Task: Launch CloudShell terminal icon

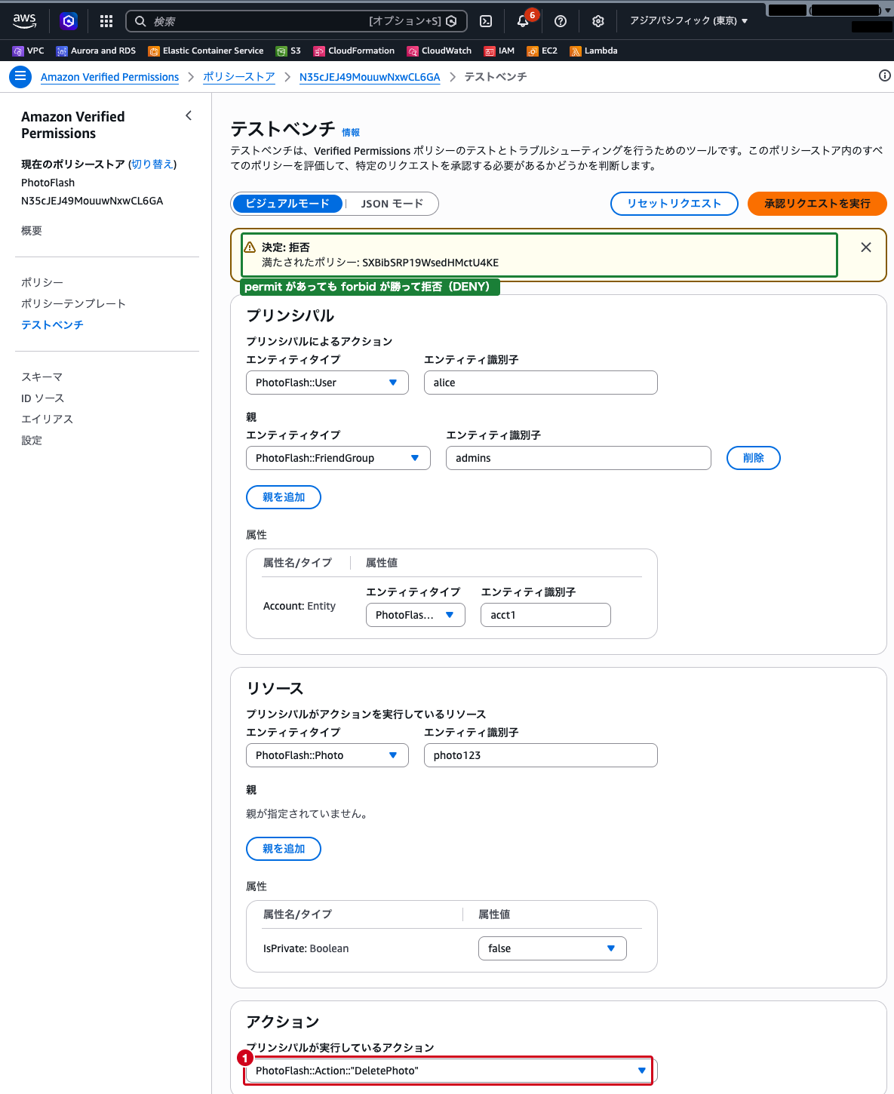Action: click(487, 21)
